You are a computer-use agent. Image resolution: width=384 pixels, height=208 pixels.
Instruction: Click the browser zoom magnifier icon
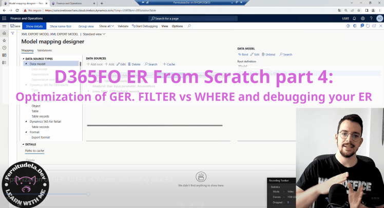click(x=346, y=10)
